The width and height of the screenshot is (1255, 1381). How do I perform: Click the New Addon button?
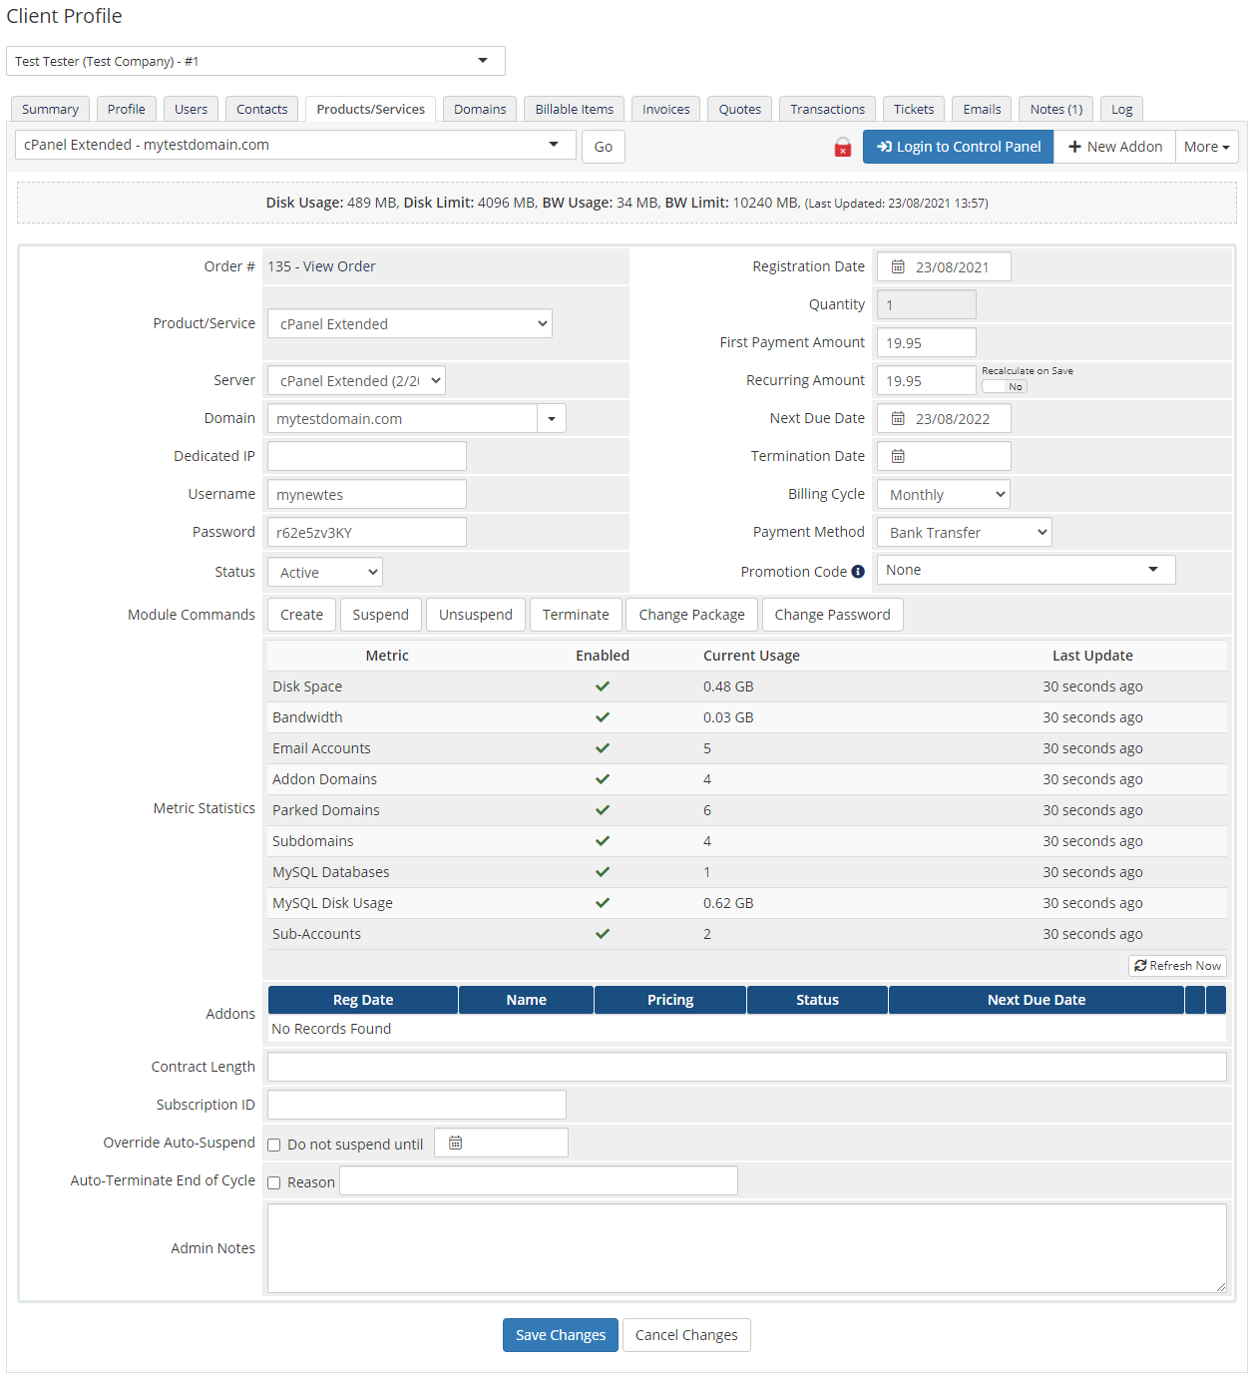coord(1114,147)
